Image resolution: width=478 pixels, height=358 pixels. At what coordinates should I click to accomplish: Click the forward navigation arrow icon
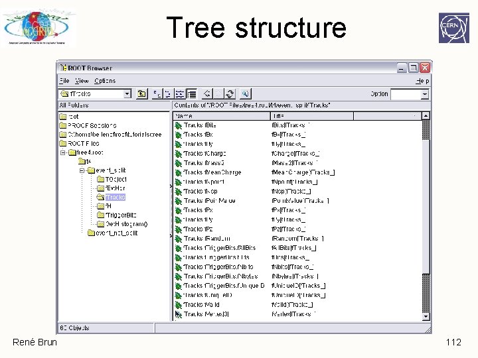pos(218,93)
